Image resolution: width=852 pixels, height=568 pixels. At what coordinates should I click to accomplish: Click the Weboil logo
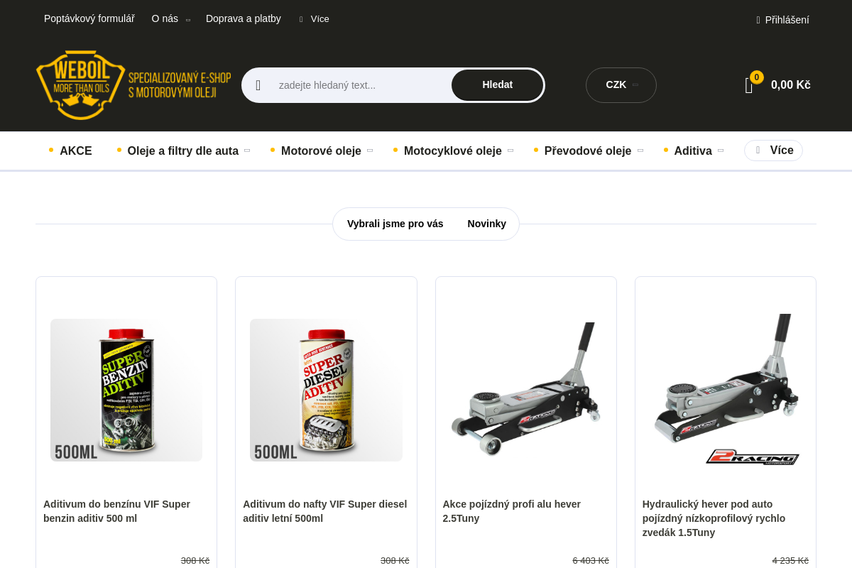133,85
